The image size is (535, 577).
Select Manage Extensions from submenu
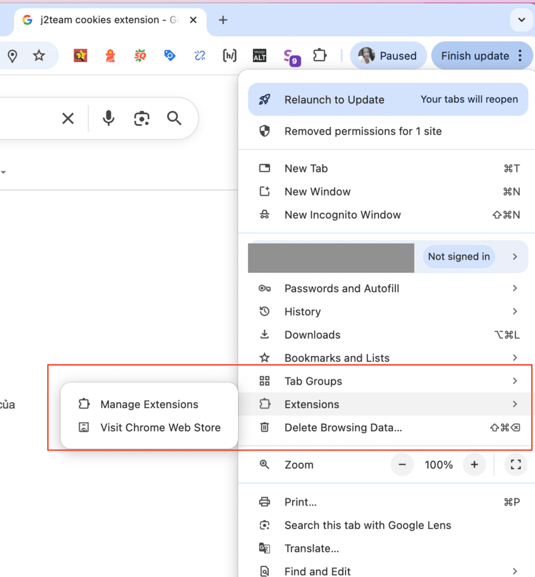click(x=149, y=405)
